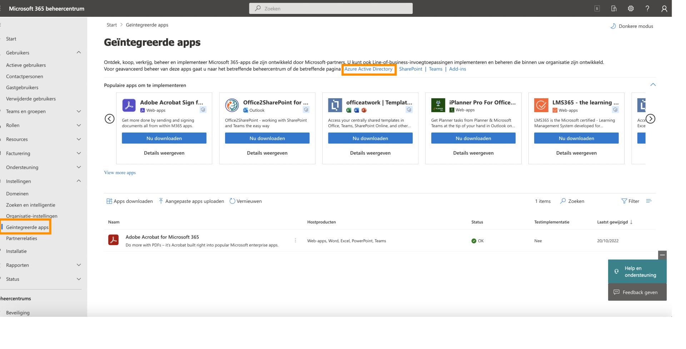Viewport: 686px width, 349px height.
Task: Click the officeatwork app icon
Action: click(x=335, y=105)
